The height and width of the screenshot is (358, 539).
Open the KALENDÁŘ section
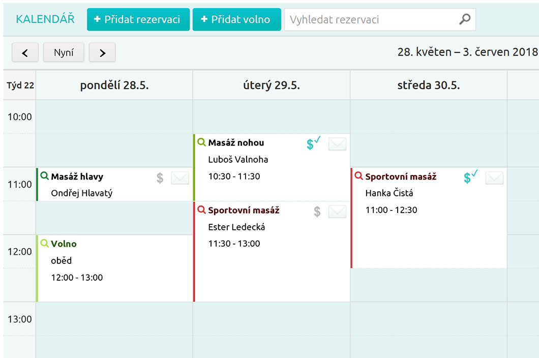point(45,19)
